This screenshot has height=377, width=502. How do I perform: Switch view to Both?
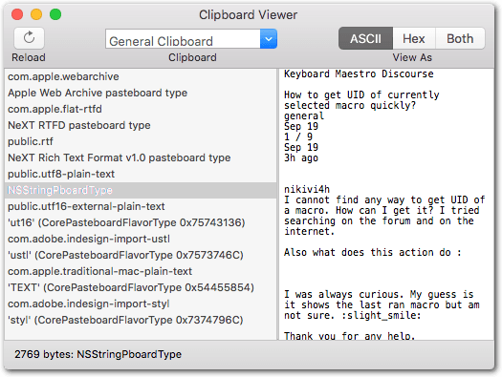460,38
